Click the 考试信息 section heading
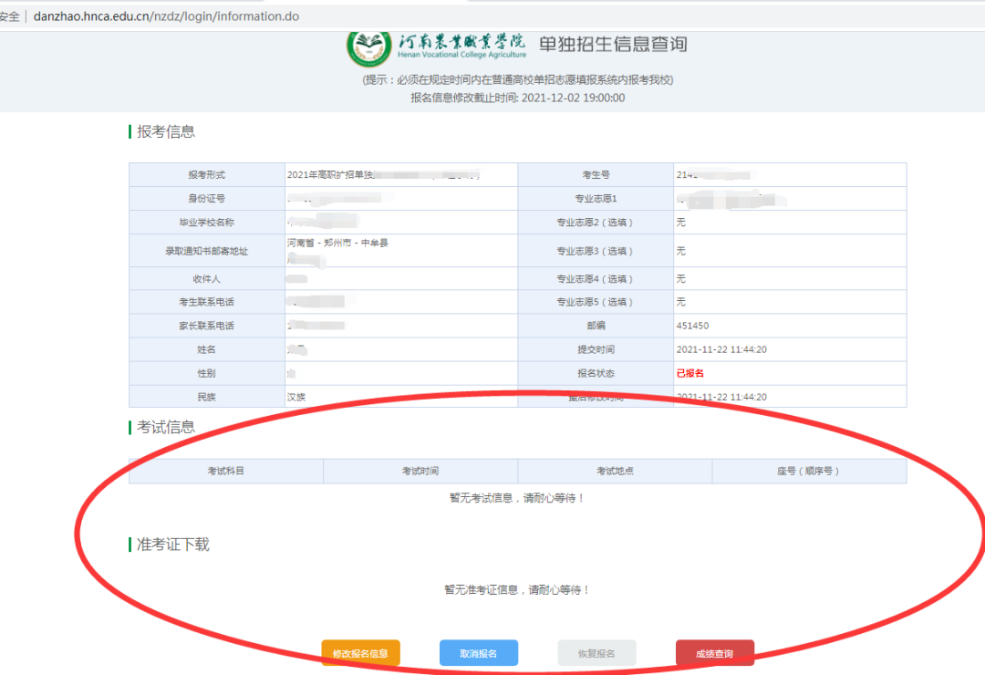985x675 pixels. tap(166, 428)
